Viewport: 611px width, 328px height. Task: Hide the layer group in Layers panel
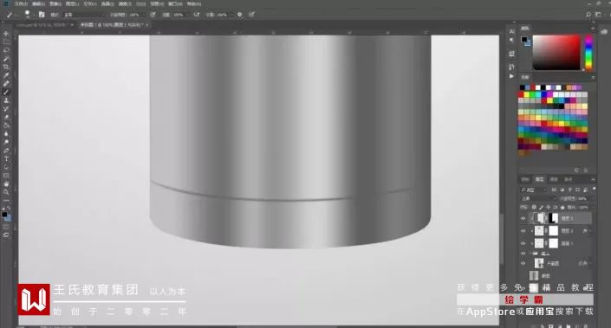523,254
